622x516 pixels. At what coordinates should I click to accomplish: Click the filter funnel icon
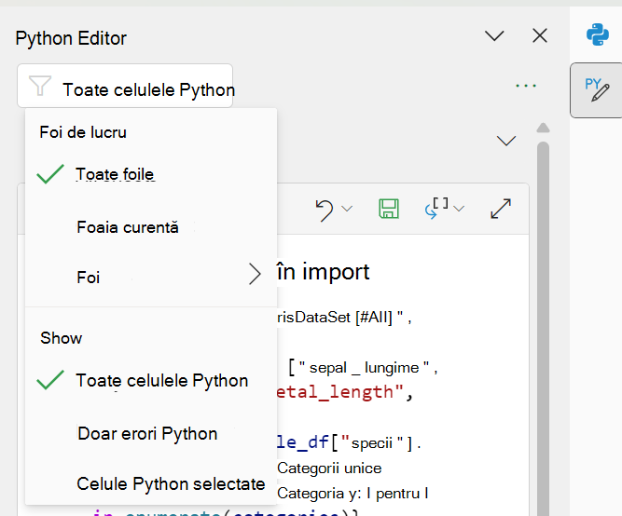[x=40, y=86]
